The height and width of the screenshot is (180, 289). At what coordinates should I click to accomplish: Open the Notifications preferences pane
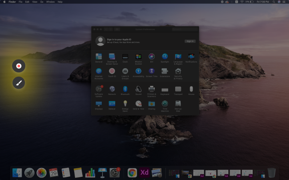(x=191, y=58)
